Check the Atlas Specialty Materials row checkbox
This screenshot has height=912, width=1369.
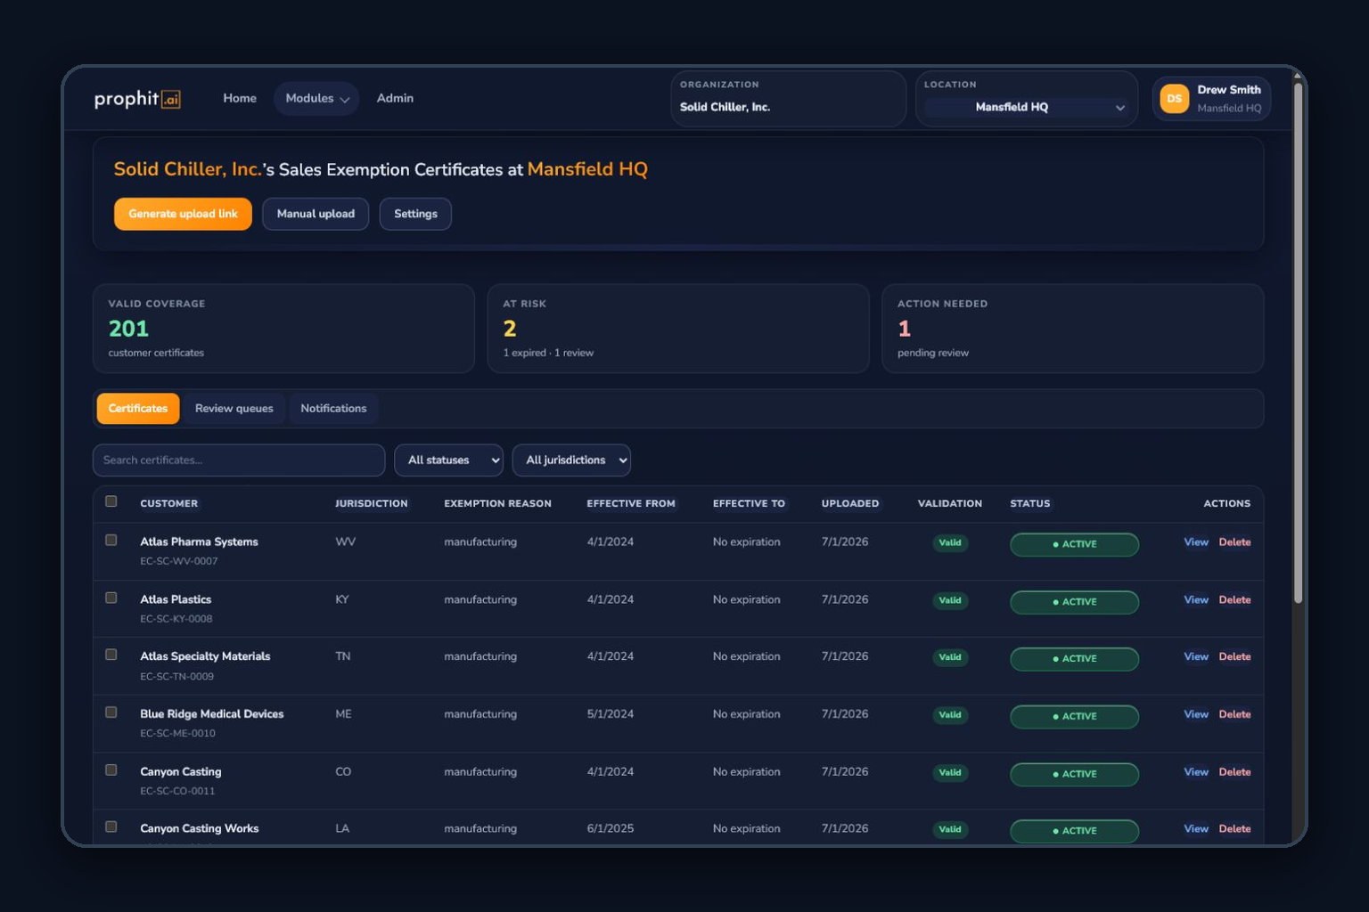pos(111,655)
